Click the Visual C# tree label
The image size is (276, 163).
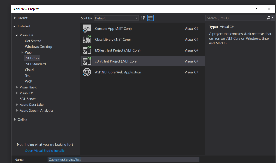pyautogui.click(x=26, y=35)
